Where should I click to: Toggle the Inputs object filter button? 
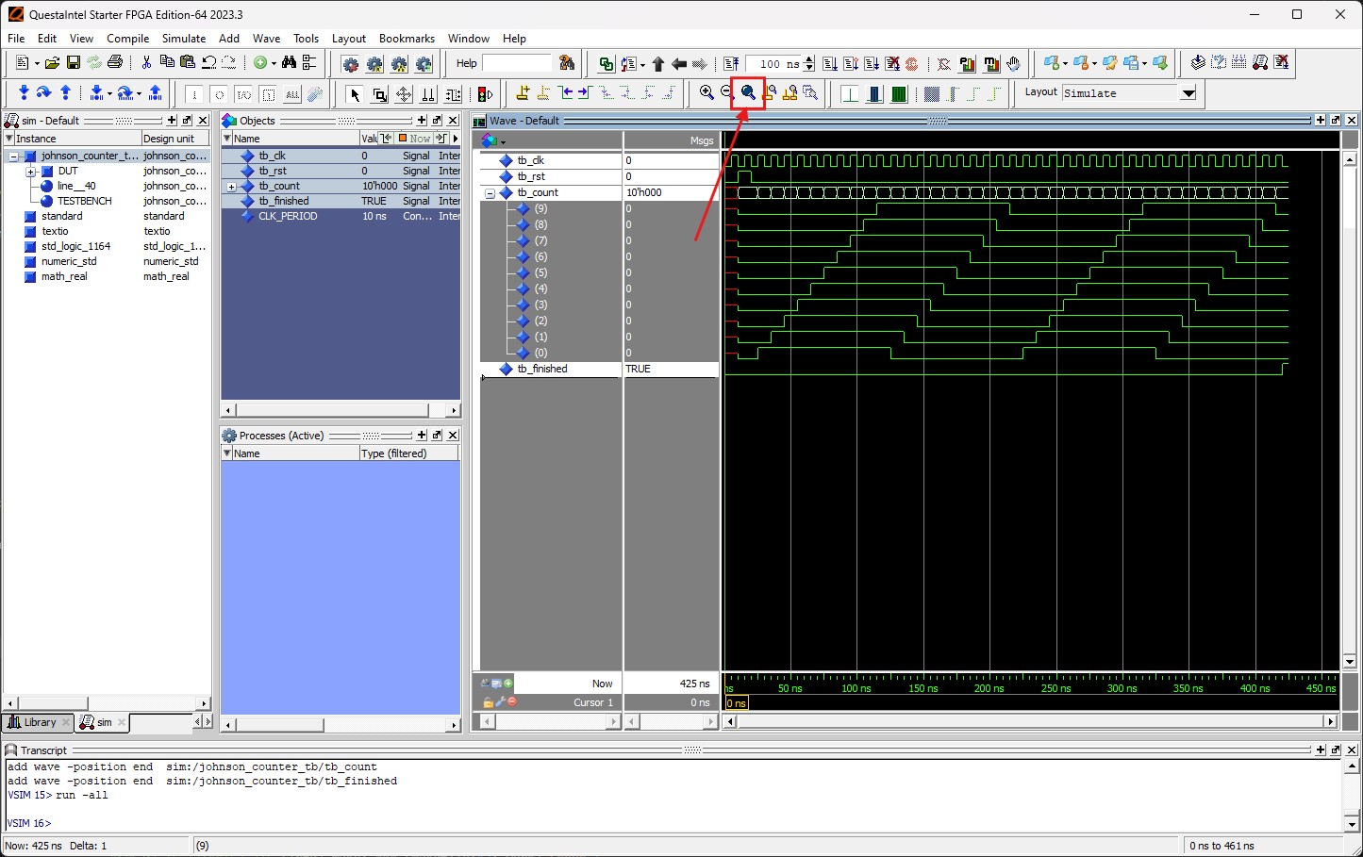(x=194, y=94)
